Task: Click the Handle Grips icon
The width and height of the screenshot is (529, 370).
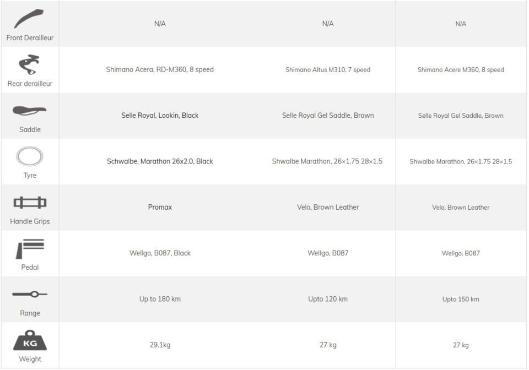Action: [x=30, y=203]
